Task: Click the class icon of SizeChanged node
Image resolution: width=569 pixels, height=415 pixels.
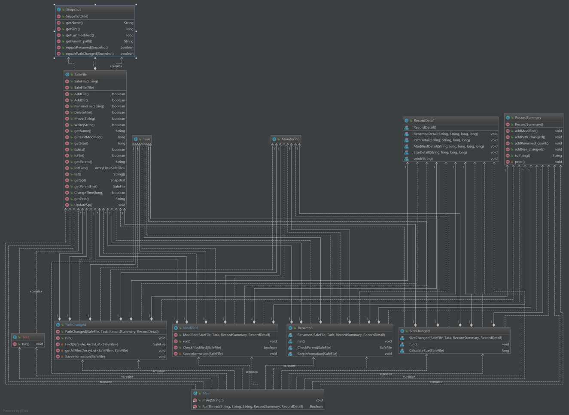Action: coord(402,331)
